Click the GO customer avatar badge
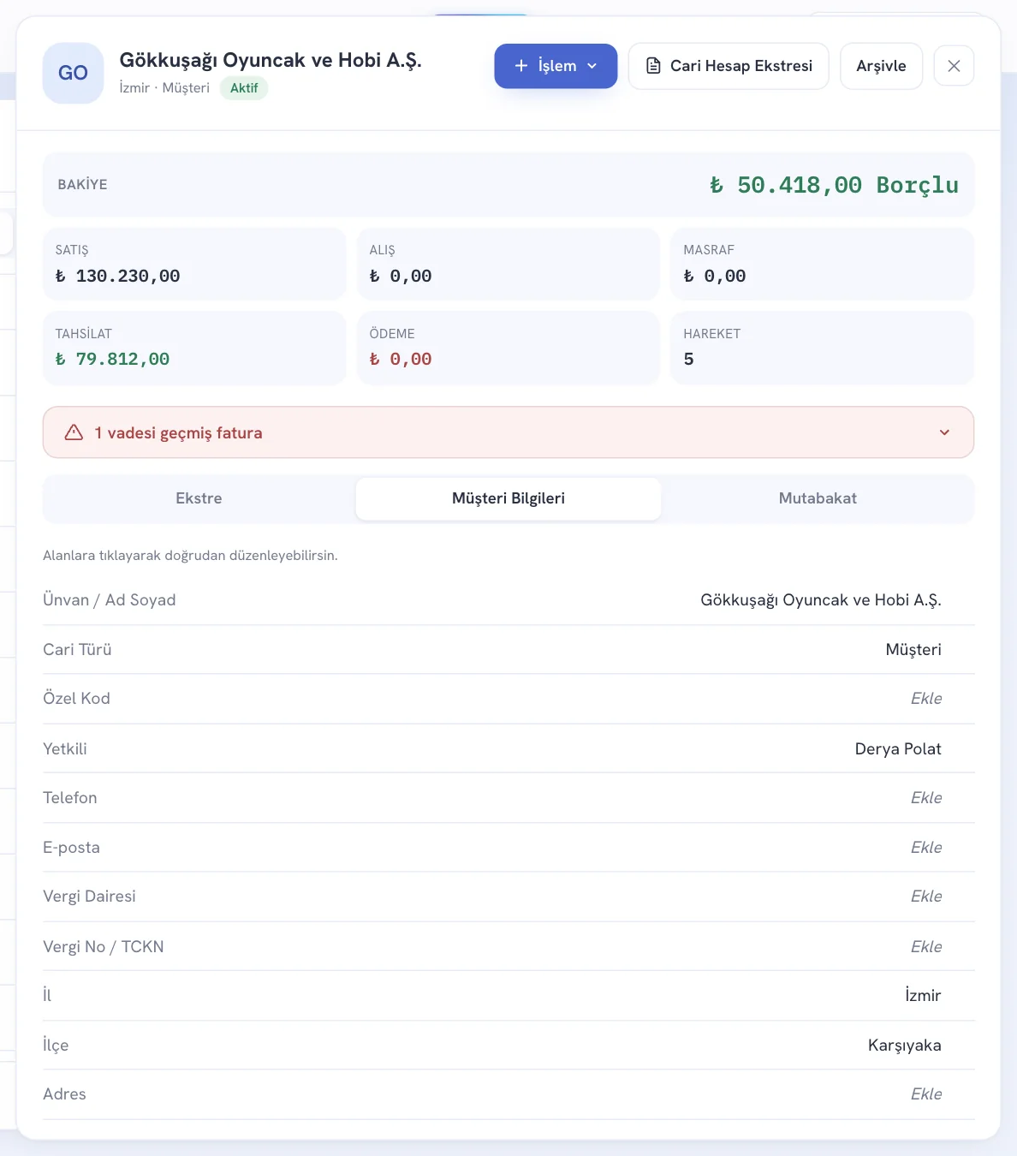 (x=73, y=73)
